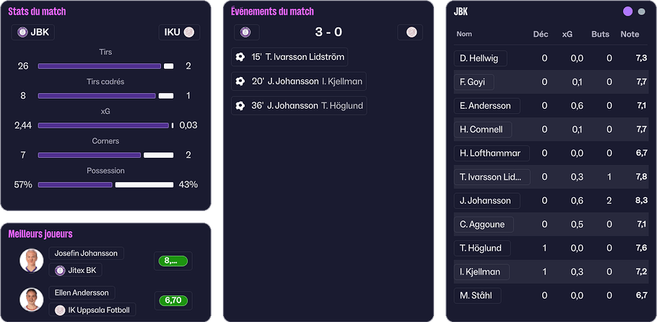Click the Jitex BK club crest icon
This screenshot has width=657, height=322.
(61, 271)
